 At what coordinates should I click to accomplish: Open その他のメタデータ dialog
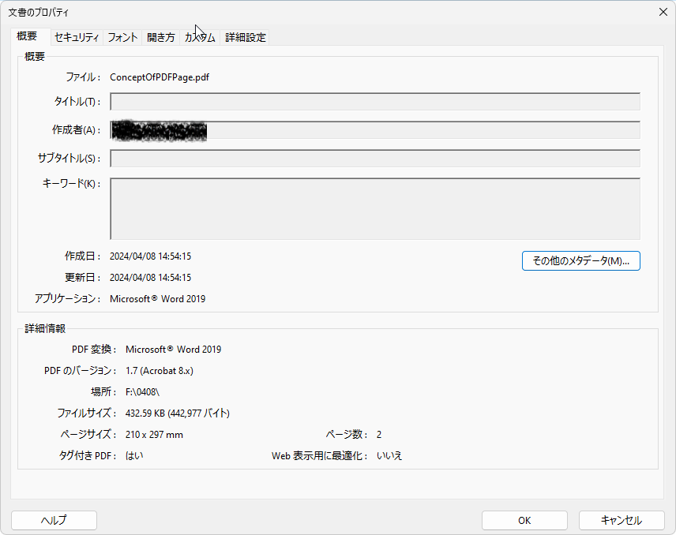point(580,261)
